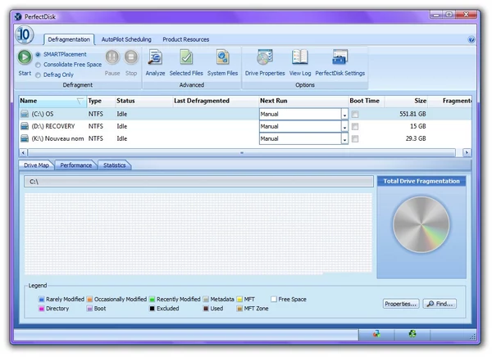Click the Occasionally Modified orange swatch
Image resolution: width=492 pixels, height=357 pixels.
point(89,300)
